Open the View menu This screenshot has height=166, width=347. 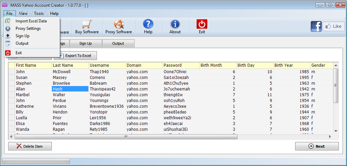[23, 14]
